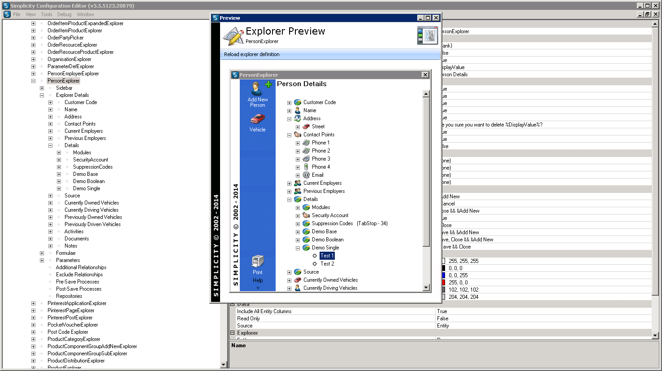This screenshot has height=371, width=662.
Task: Click the black 0, 0, 0 color swatch
Action: 444,268
